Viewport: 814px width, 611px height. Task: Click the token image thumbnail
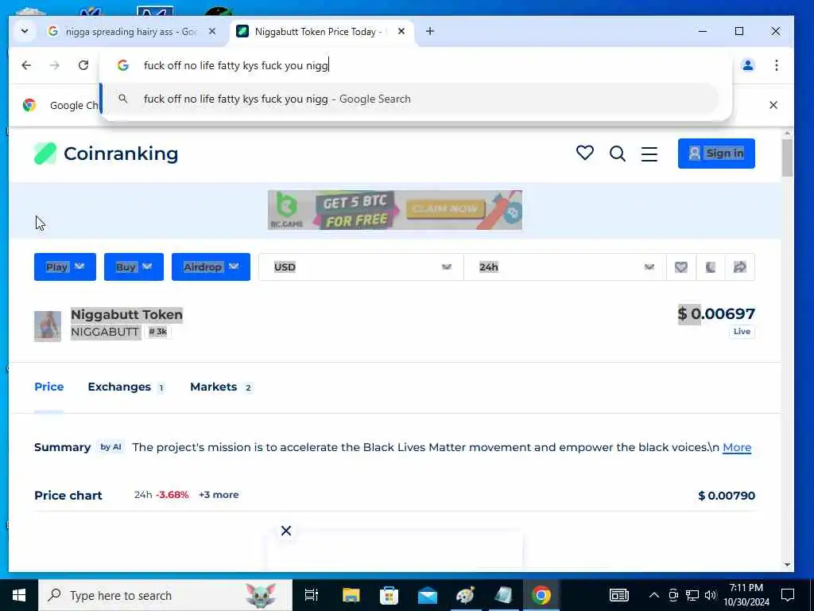pyautogui.click(x=47, y=326)
